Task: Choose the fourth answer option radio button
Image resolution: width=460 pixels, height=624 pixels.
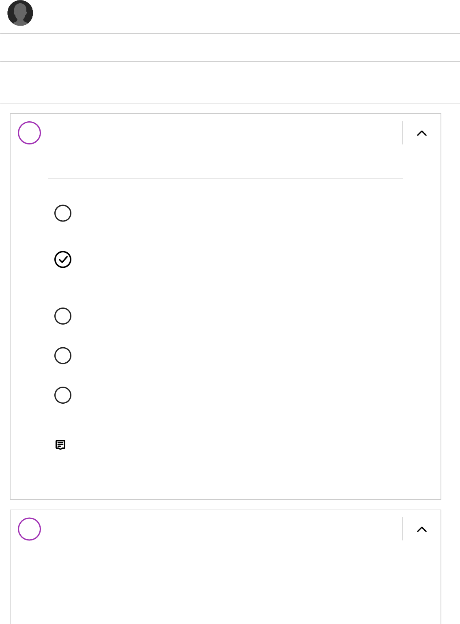Action: [63, 355]
